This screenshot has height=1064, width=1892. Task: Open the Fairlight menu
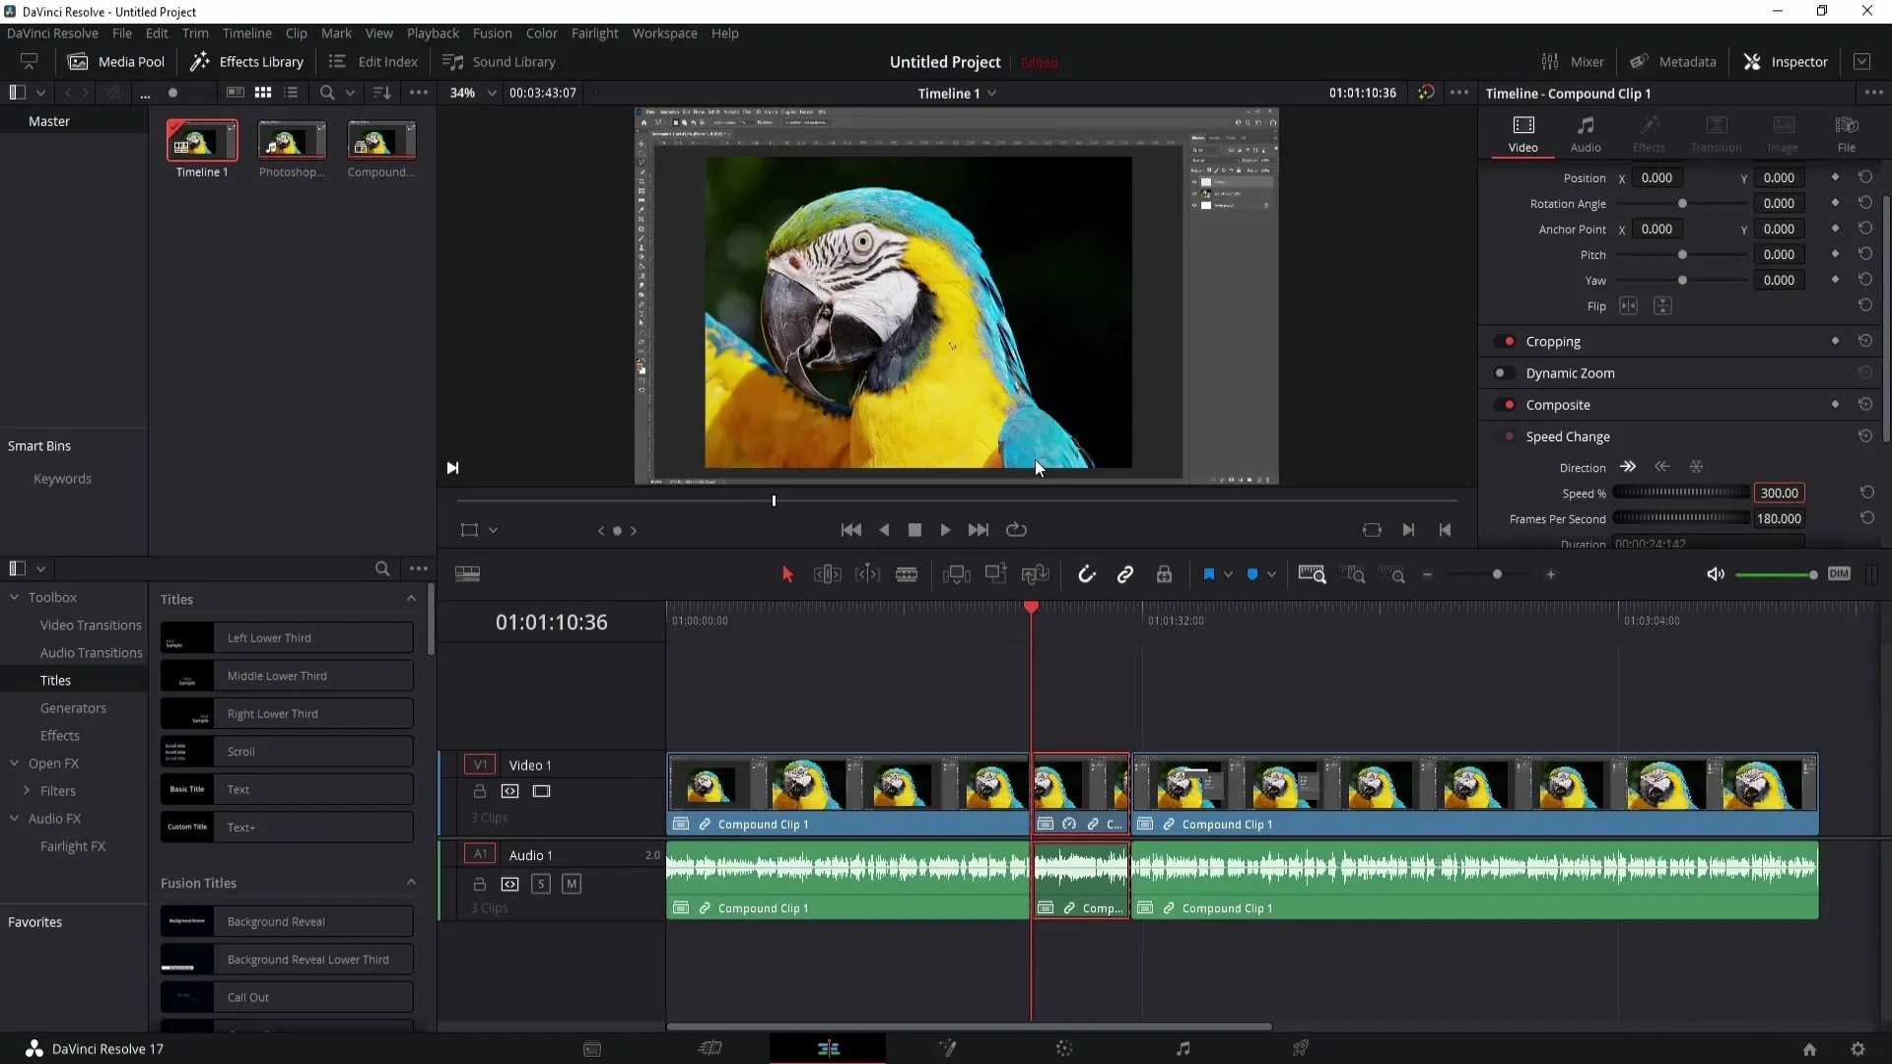tap(594, 33)
